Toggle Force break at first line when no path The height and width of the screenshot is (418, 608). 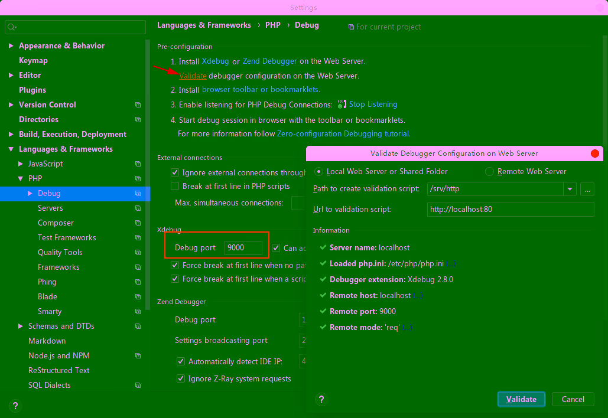175,265
